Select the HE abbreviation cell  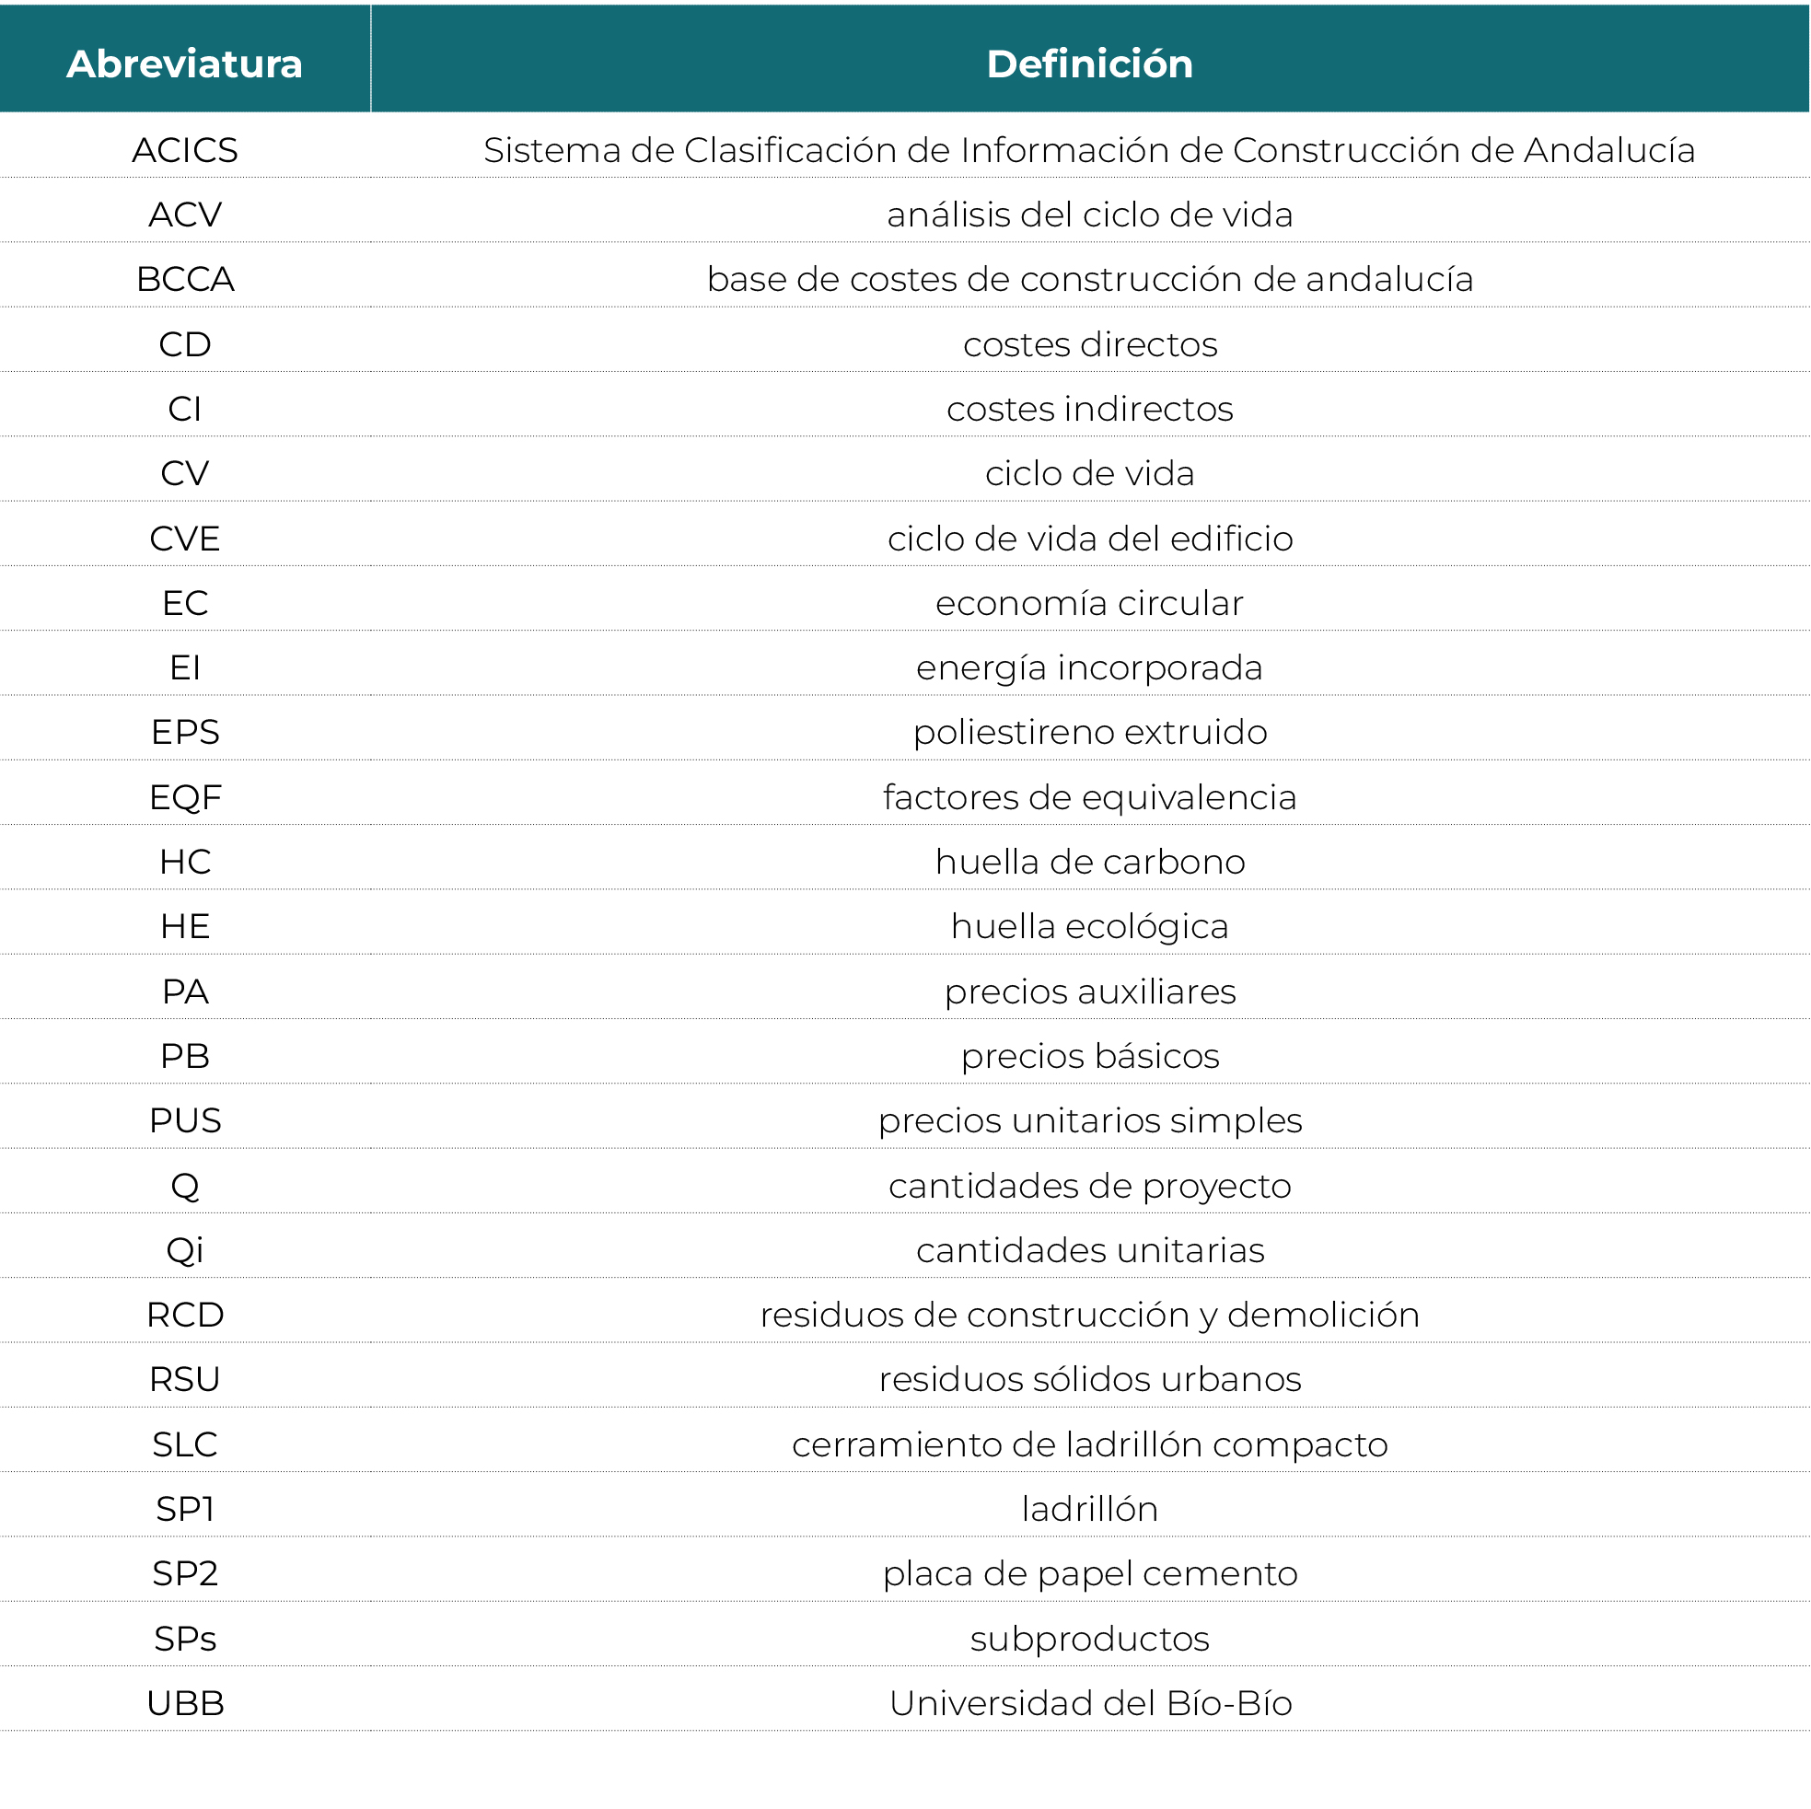point(185,926)
